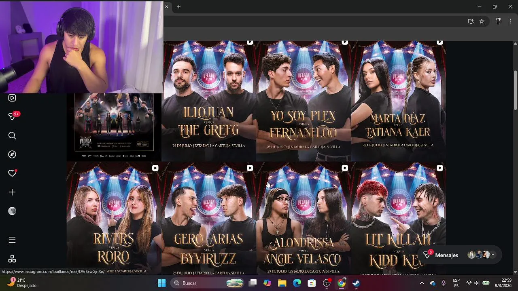The width and height of the screenshot is (518, 291).
Task: Expand the hidden system tray icons
Action: (x=422, y=283)
